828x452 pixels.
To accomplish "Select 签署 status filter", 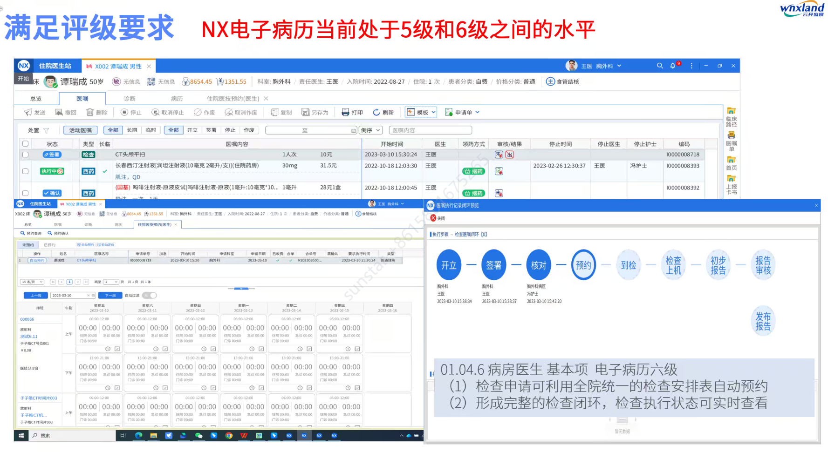I will (211, 130).
